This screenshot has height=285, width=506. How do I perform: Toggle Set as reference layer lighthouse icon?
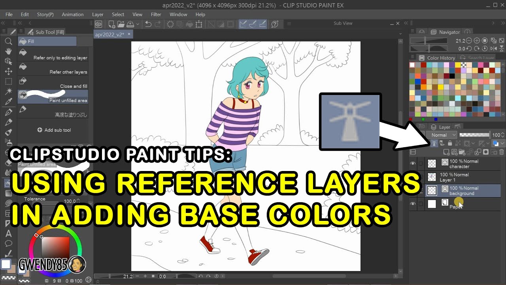pos(434,143)
